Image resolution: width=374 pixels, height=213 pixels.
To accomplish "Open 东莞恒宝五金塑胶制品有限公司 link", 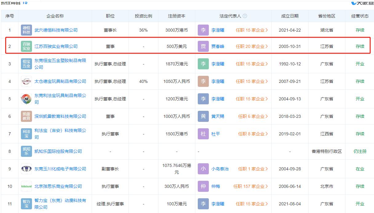I will (x=60, y=64).
